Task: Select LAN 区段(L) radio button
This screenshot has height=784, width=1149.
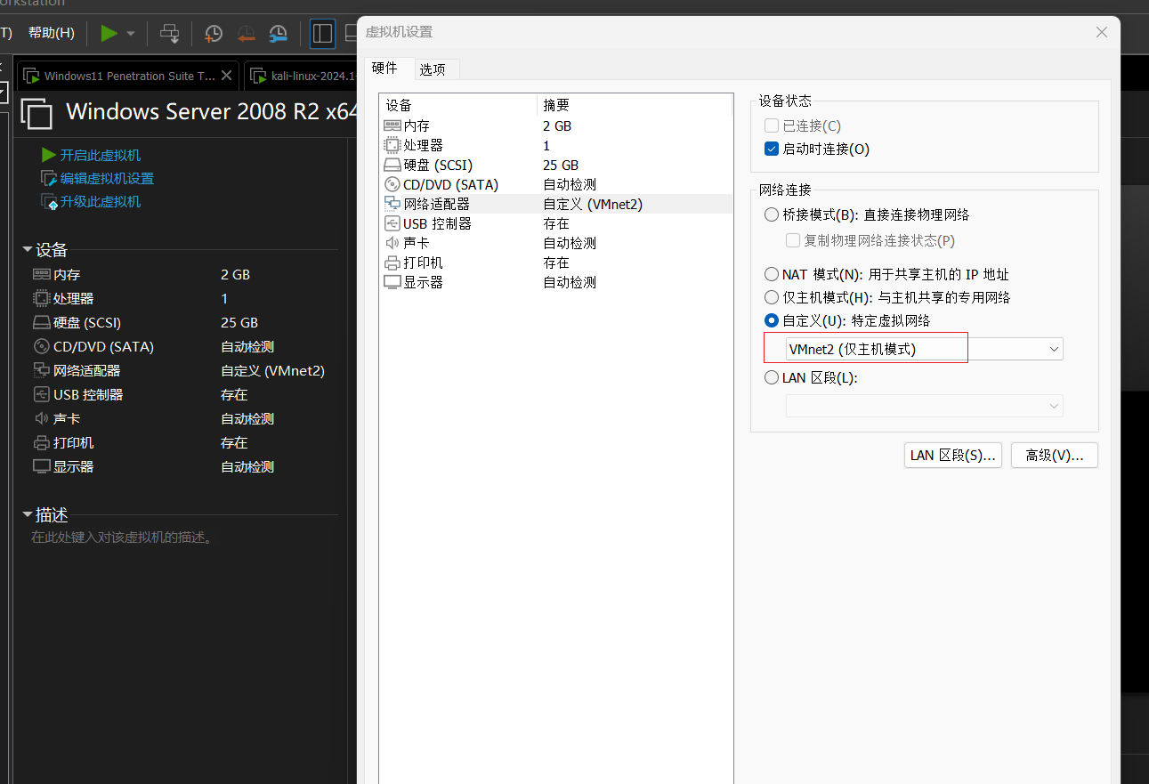Action: click(772, 377)
